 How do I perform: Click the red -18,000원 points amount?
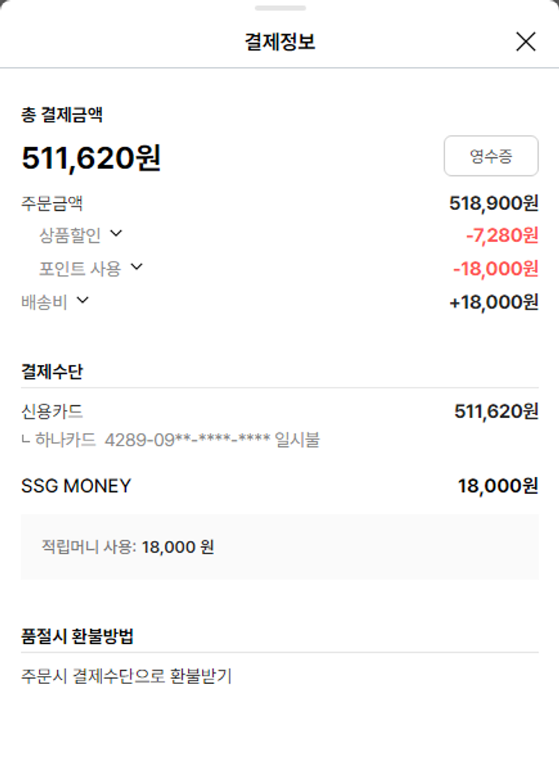coord(495,268)
